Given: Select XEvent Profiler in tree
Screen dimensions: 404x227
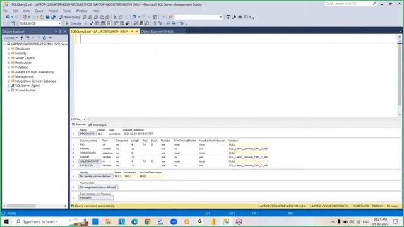Looking at the screenshot, I should (x=25, y=90).
